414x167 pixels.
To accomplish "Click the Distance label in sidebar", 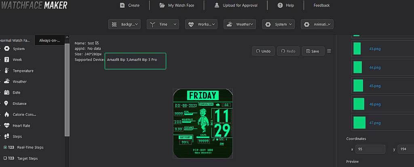I will tap(19, 104).
